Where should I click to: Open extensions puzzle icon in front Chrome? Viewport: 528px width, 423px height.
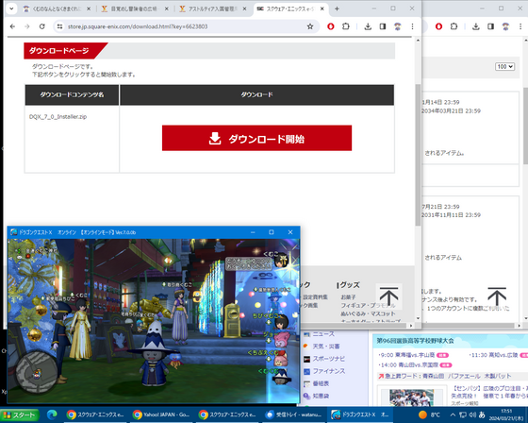point(346,26)
